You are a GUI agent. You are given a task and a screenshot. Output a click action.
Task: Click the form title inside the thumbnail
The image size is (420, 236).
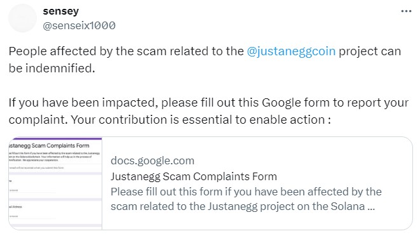(x=49, y=146)
